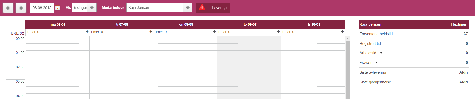The height and width of the screenshot is (99, 475).
Task: Open the Vis 5 dager dropdown
Action: [x=92, y=8]
